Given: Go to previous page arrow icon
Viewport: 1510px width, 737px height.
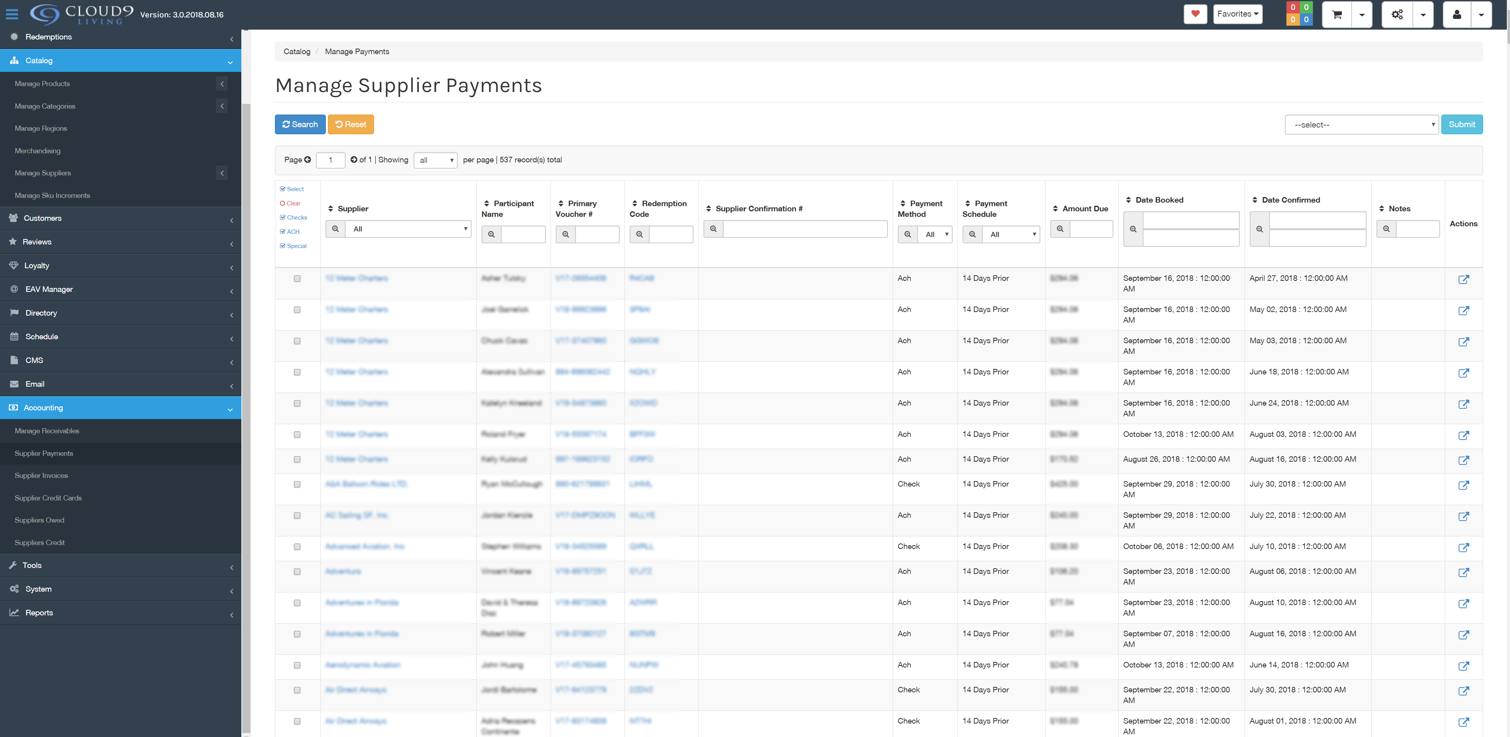Looking at the screenshot, I should tap(308, 160).
